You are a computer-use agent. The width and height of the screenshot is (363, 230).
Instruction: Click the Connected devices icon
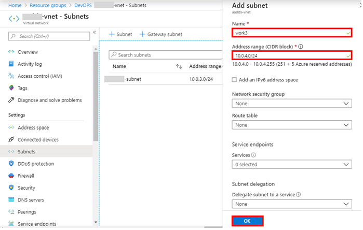(11, 140)
